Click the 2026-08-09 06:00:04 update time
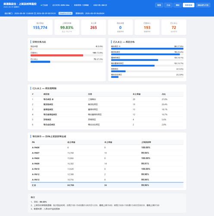Screen dimensions: 214x216 [94, 13]
